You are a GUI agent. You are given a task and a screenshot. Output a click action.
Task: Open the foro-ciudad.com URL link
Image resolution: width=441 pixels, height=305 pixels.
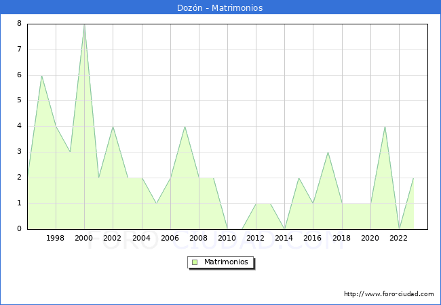coord(389,294)
